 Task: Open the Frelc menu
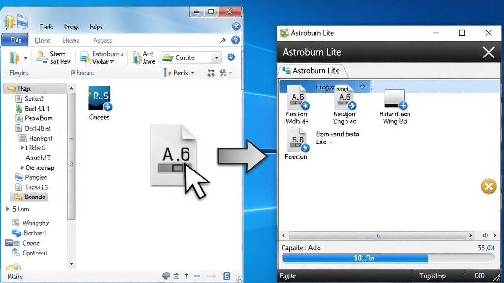click(x=47, y=27)
